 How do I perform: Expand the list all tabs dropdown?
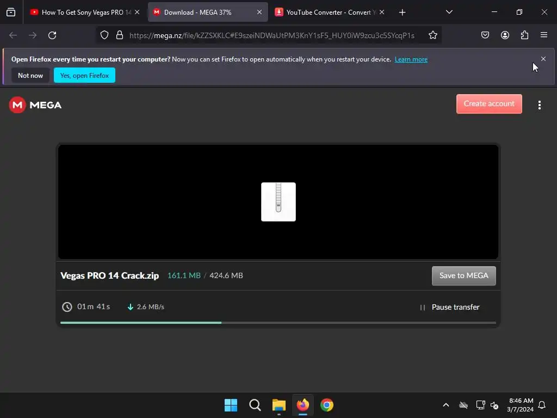(x=449, y=12)
